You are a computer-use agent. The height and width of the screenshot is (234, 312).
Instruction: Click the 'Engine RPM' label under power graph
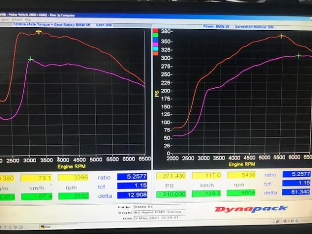[242, 164]
